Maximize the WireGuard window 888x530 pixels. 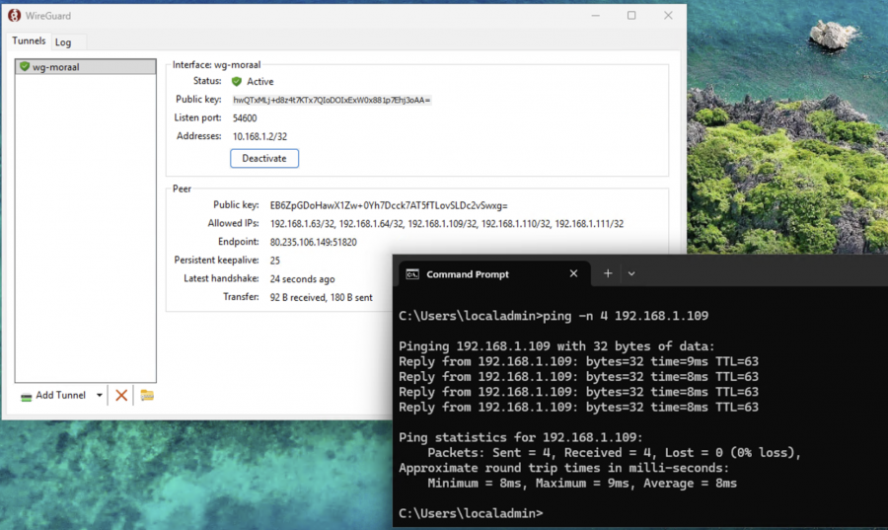(x=631, y=15)
